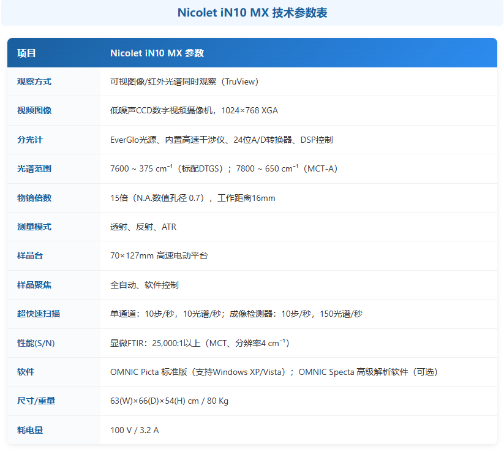Select the '测量模式' row label
Viewport: 504px width, 457px height.
coord(34,227)
